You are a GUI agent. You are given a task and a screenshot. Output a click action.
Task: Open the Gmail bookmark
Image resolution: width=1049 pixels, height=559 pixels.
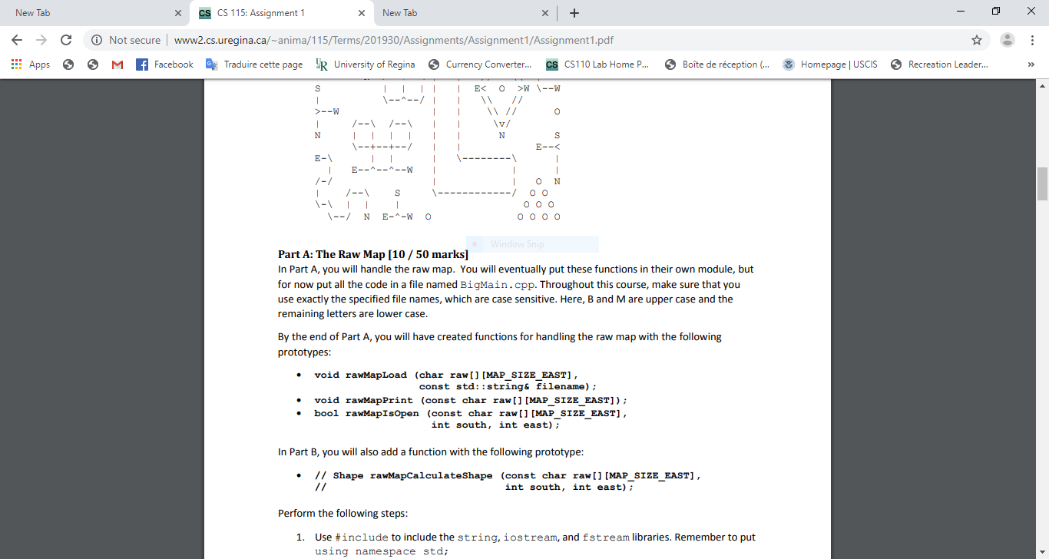point(117,64)
